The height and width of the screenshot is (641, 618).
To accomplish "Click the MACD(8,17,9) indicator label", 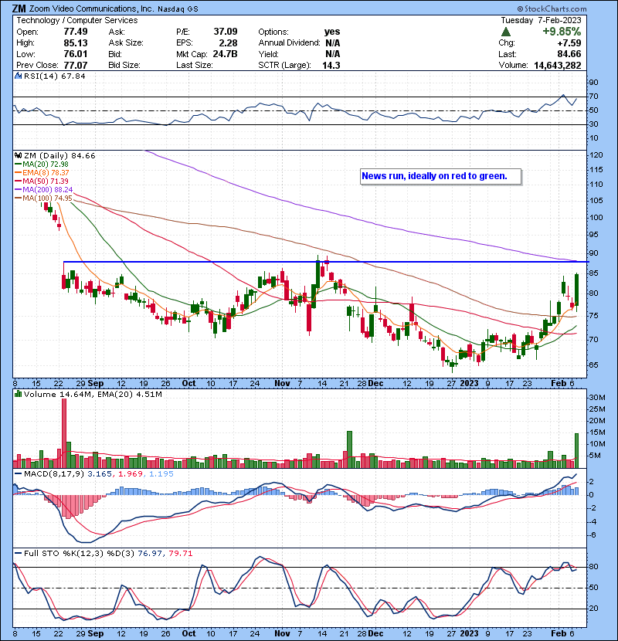I will [x=54, y=474].
